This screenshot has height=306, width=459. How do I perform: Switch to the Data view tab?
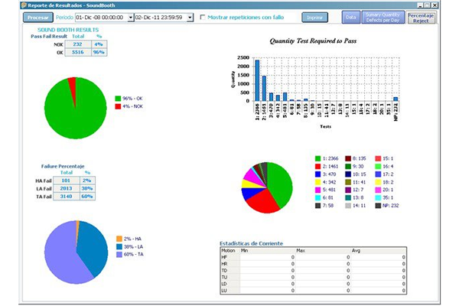(350, 17)
